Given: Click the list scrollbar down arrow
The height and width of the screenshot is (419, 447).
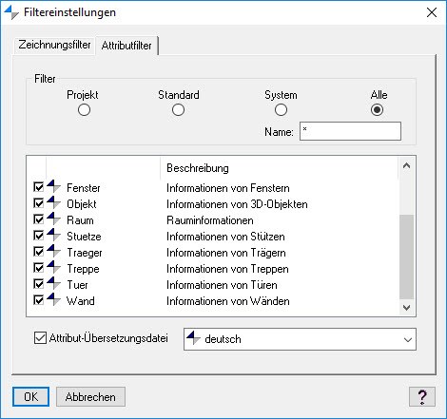Looking at the screenshot, I should (x=406, y=308).
